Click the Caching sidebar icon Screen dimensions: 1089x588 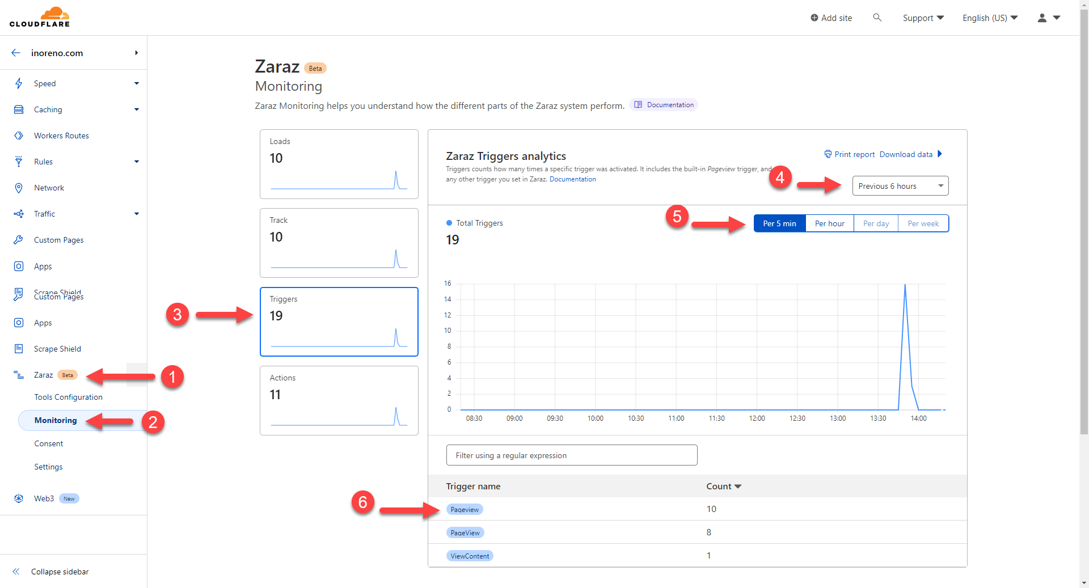tap(19, 109)
